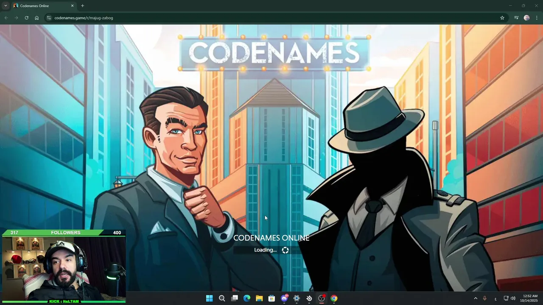Open the clock showing 12:52 AM

click(529, 298)
